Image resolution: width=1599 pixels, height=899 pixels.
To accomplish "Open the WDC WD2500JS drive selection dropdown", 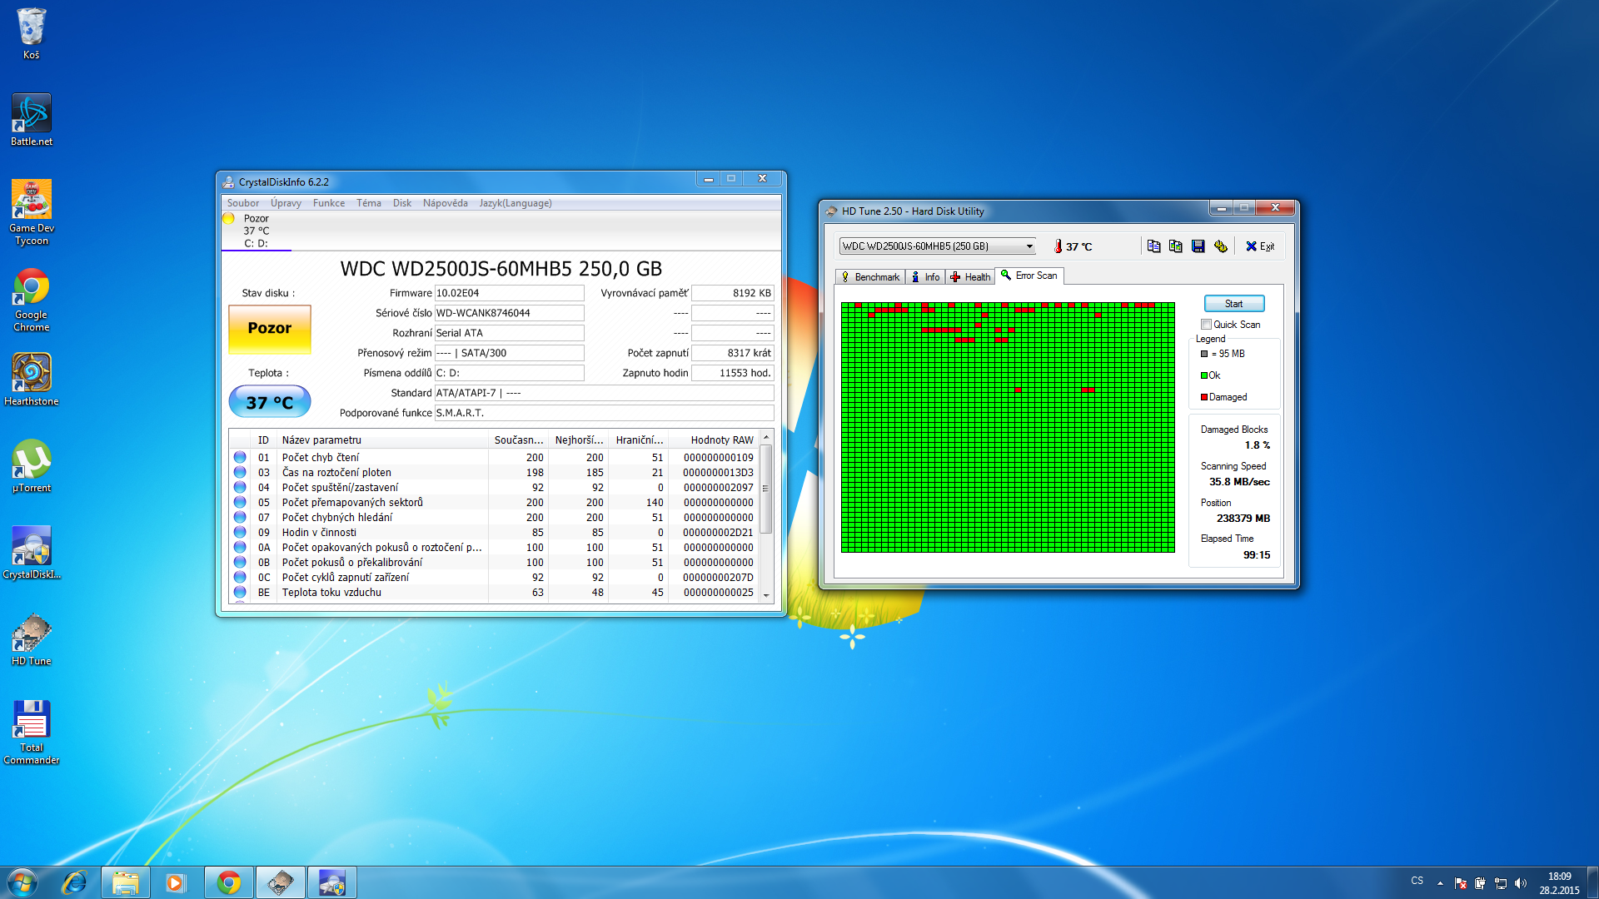I will coord(1029,246).
